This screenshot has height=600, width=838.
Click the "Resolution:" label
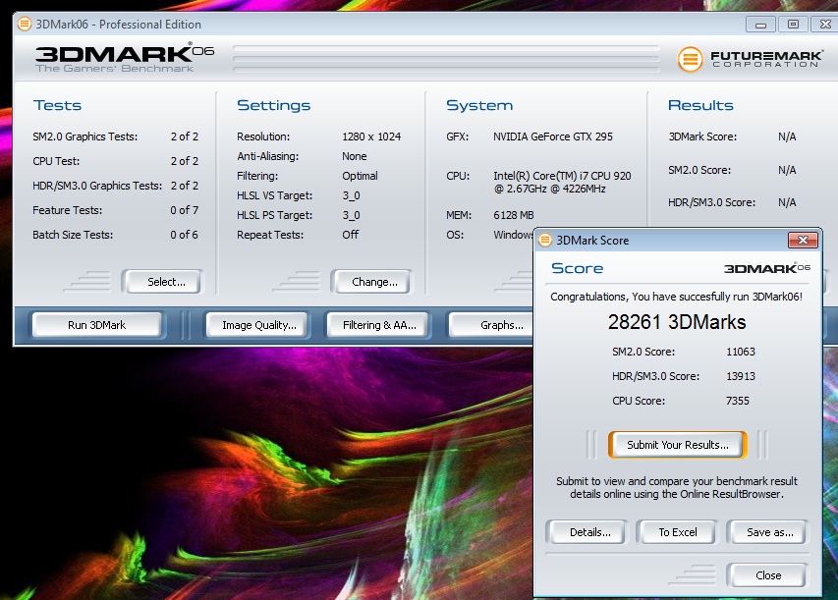pos(263,136)
